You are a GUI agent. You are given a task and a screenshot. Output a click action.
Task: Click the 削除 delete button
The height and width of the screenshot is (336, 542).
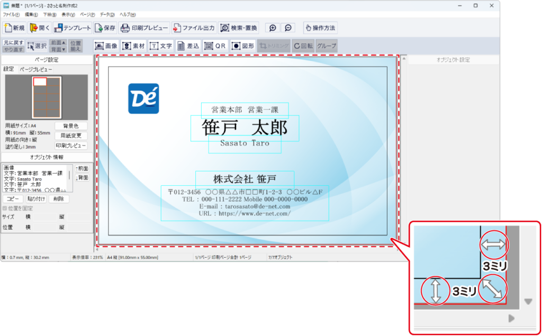tap(59, 199)
